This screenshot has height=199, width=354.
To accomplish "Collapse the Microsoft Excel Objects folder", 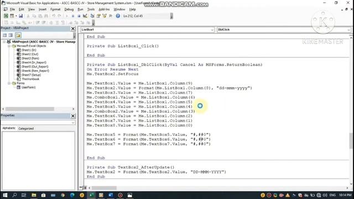I will (9, 46).
